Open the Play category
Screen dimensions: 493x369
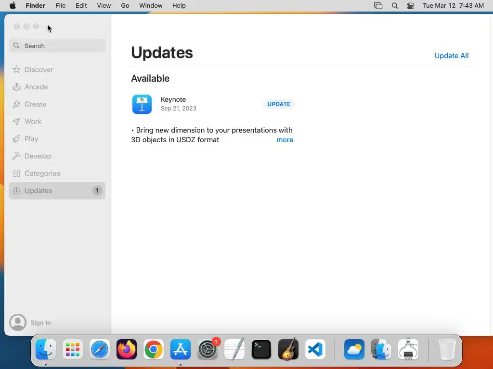(x=57, y=139)
